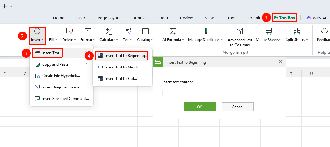The height and width of the screenshot is (147, 330).
Task: Choose Insert Text to Middle
Action: pos(122,67)
